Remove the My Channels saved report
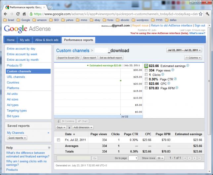The image size is (213, 175). (48, 133)
